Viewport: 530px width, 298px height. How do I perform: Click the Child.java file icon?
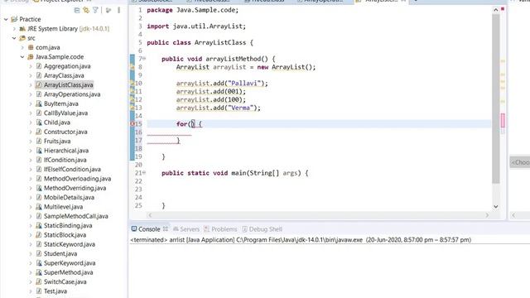tap(39, 123)
